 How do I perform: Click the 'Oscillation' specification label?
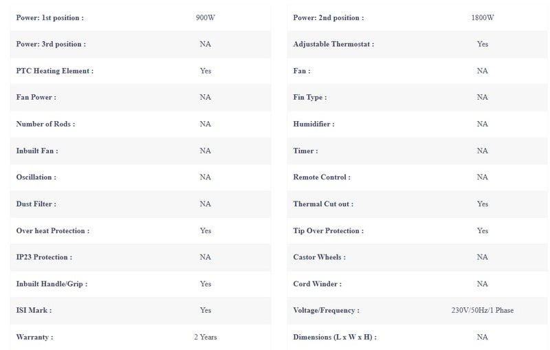(x=36, y=177)
